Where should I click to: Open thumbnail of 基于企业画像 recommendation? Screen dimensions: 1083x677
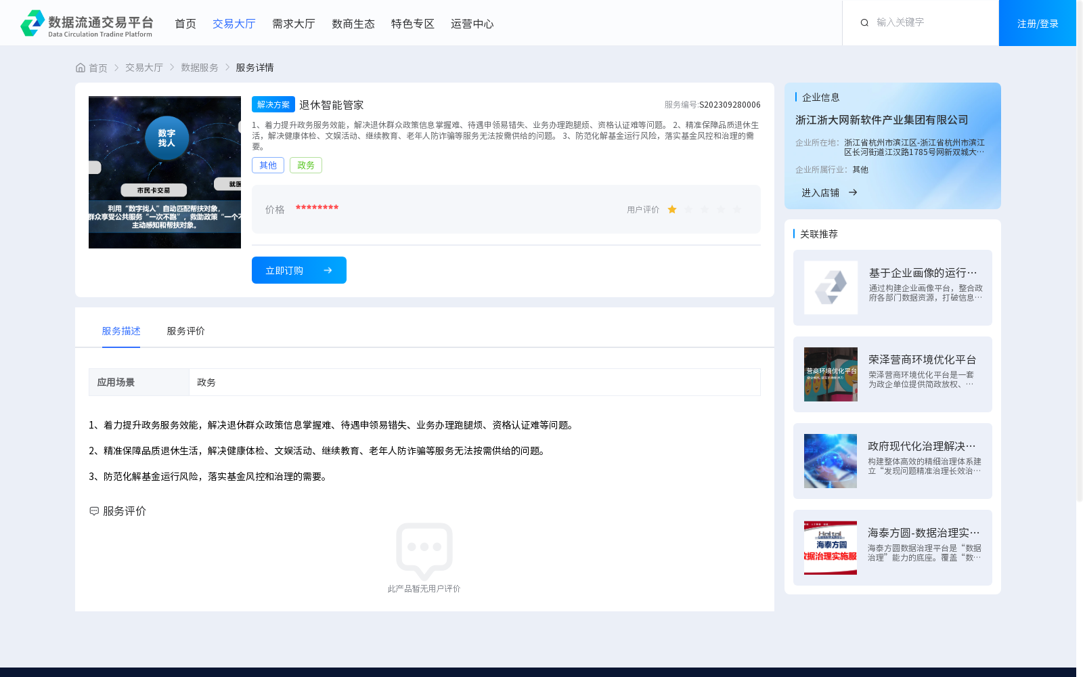(x=831, y=288)
